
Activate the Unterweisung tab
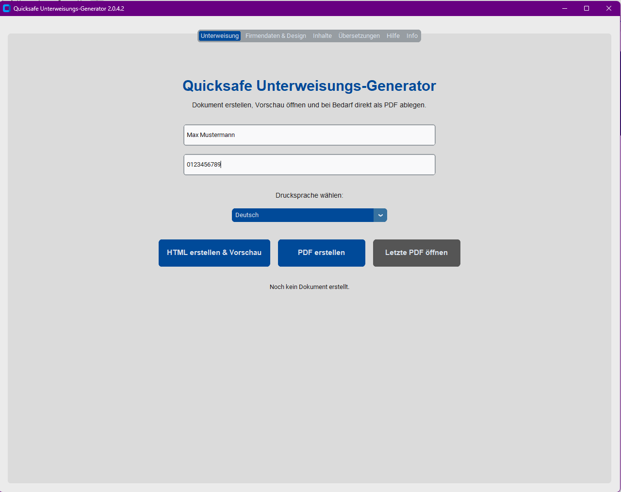tap(219, 35)
